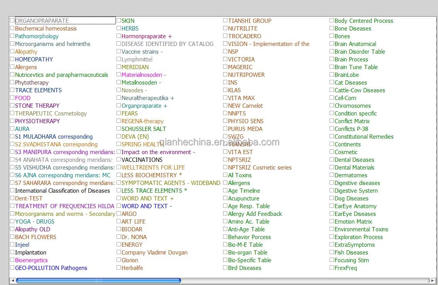Click the Environmental Toxins label
The width and height of the screenshot is (438, 285).
coord(362,229)
